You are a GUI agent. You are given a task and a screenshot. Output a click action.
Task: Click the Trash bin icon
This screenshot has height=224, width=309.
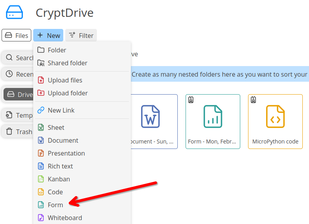click(x=9, y=131)
